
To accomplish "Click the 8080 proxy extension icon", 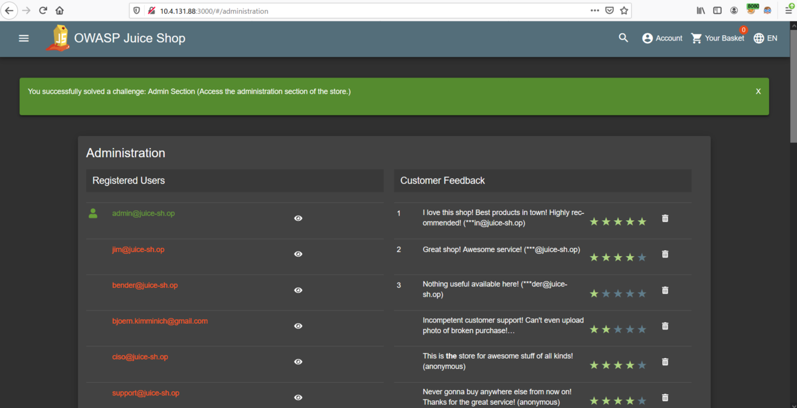I will tap(752, 9).
